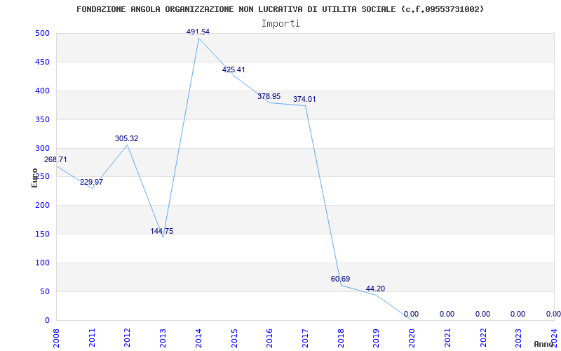The width and height of the screenshot is (561, 351).
Task: Click the x-axis year 2018
Action: pyautogui.click(x=341, y=338)
